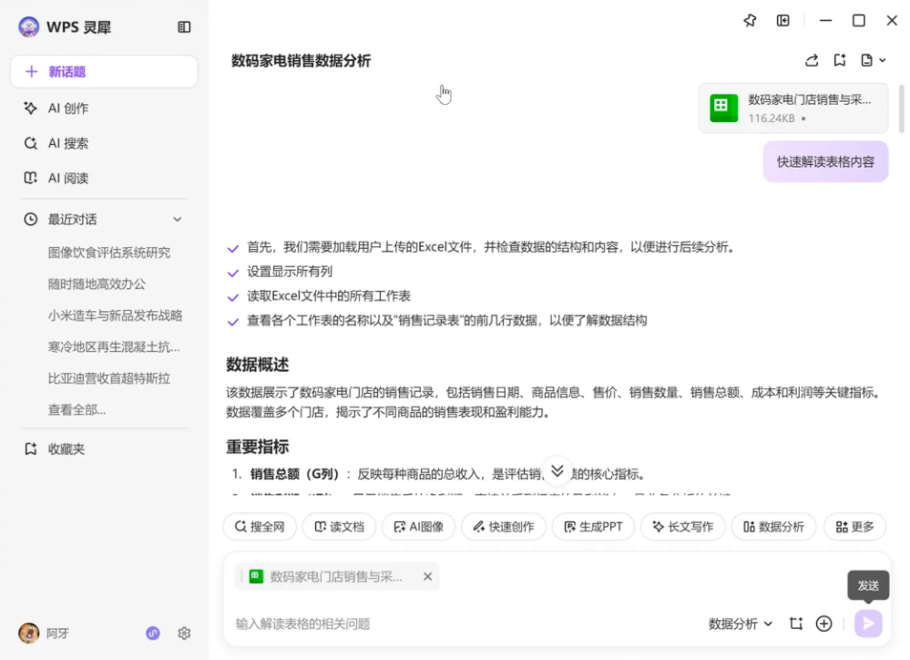The image size is (910, 660).
Task: Remove the attached file with the X
Action: 428,576
